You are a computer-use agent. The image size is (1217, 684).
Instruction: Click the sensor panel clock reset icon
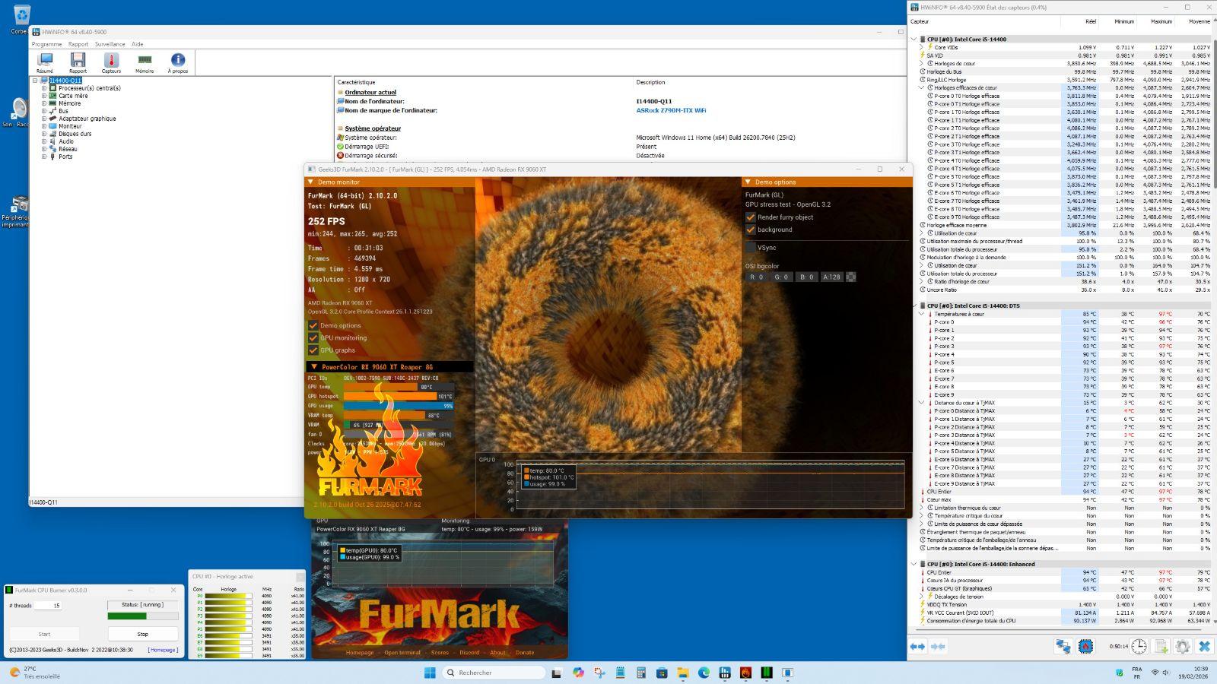[x=1139, y=646]
